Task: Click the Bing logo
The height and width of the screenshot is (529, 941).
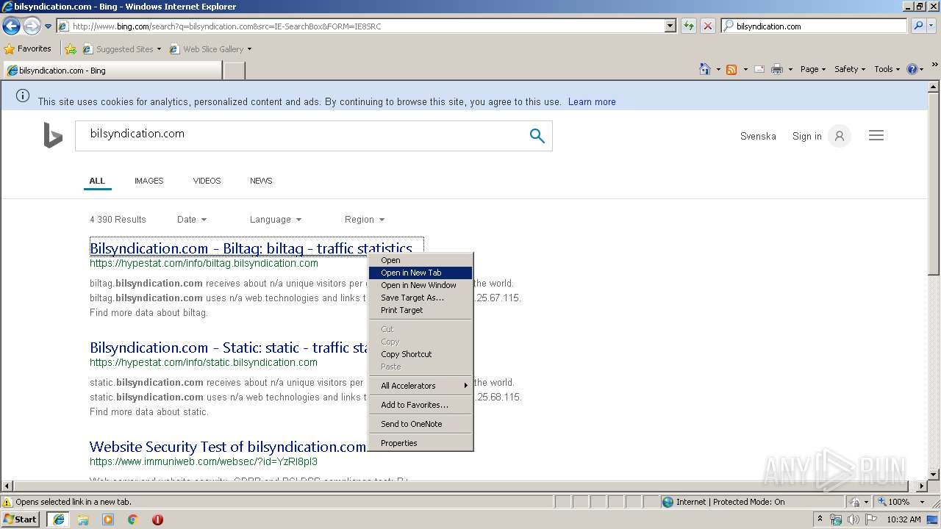Action: (x=53, y=136)
